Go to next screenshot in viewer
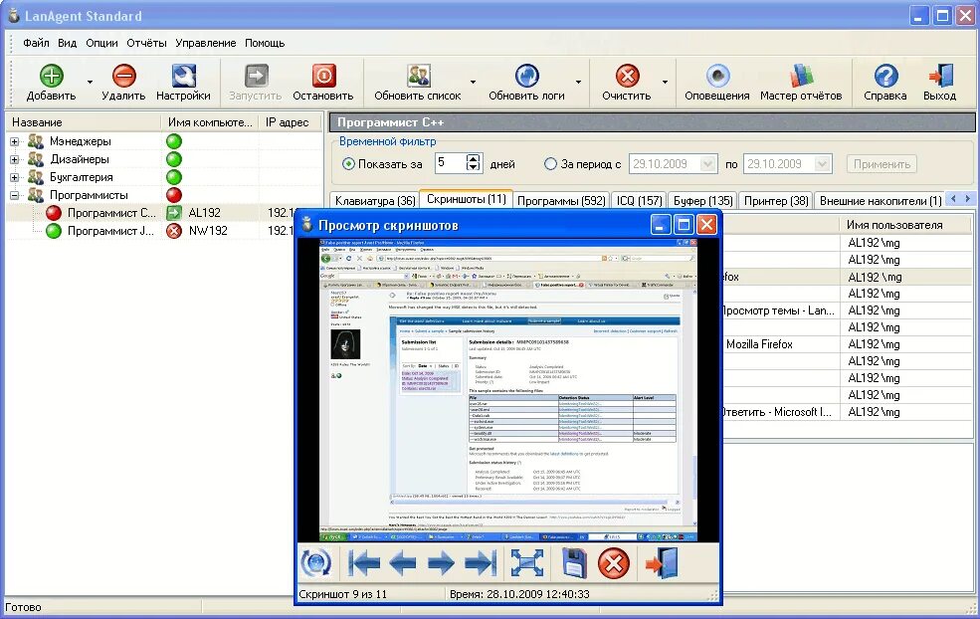Screen dimensions: 980x619 [441, 562]
